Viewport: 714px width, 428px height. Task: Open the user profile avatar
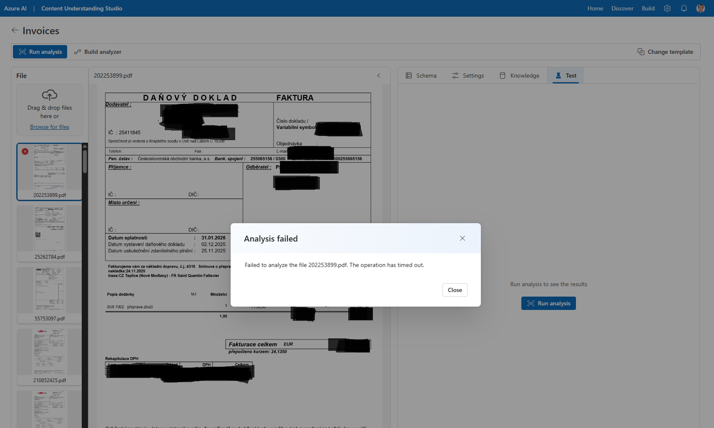[701, 8]
